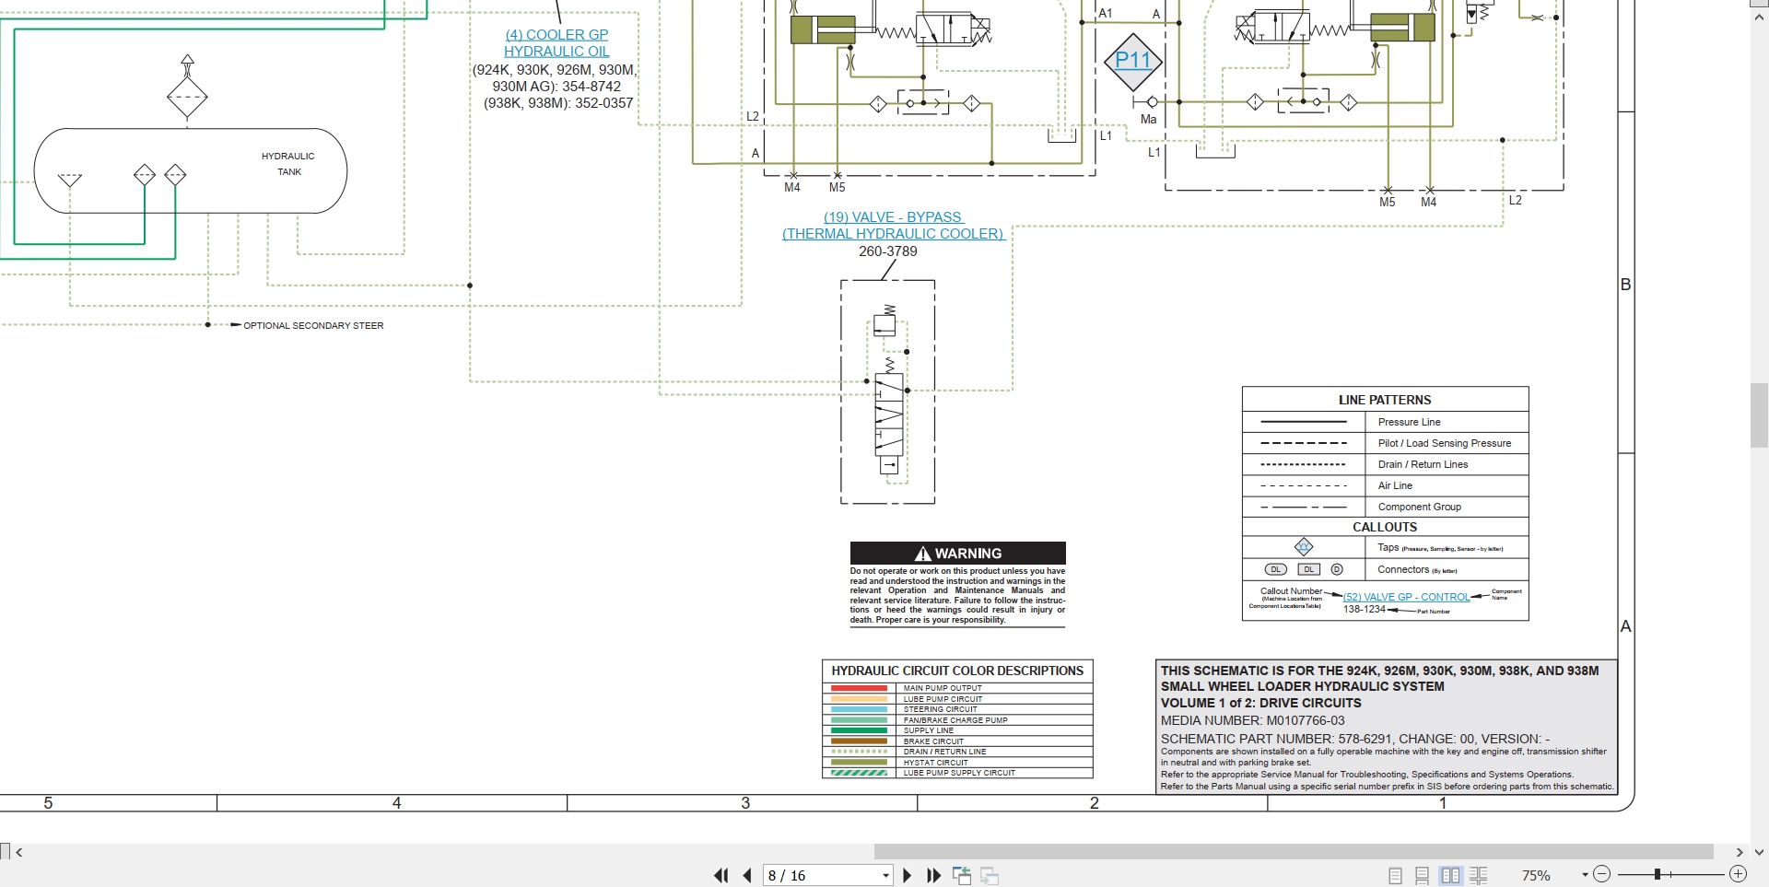1769x887 pixels.
Task: Click the previous view navigation icon
Action: (962, 875)
